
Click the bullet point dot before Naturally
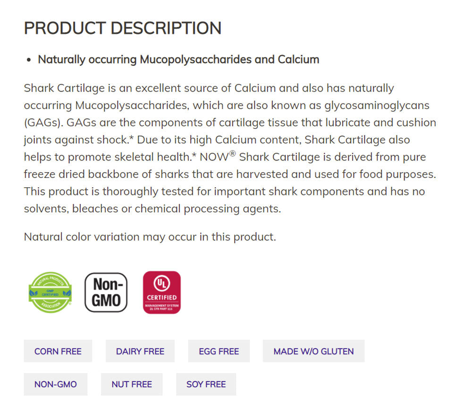[x=29, y=60]
